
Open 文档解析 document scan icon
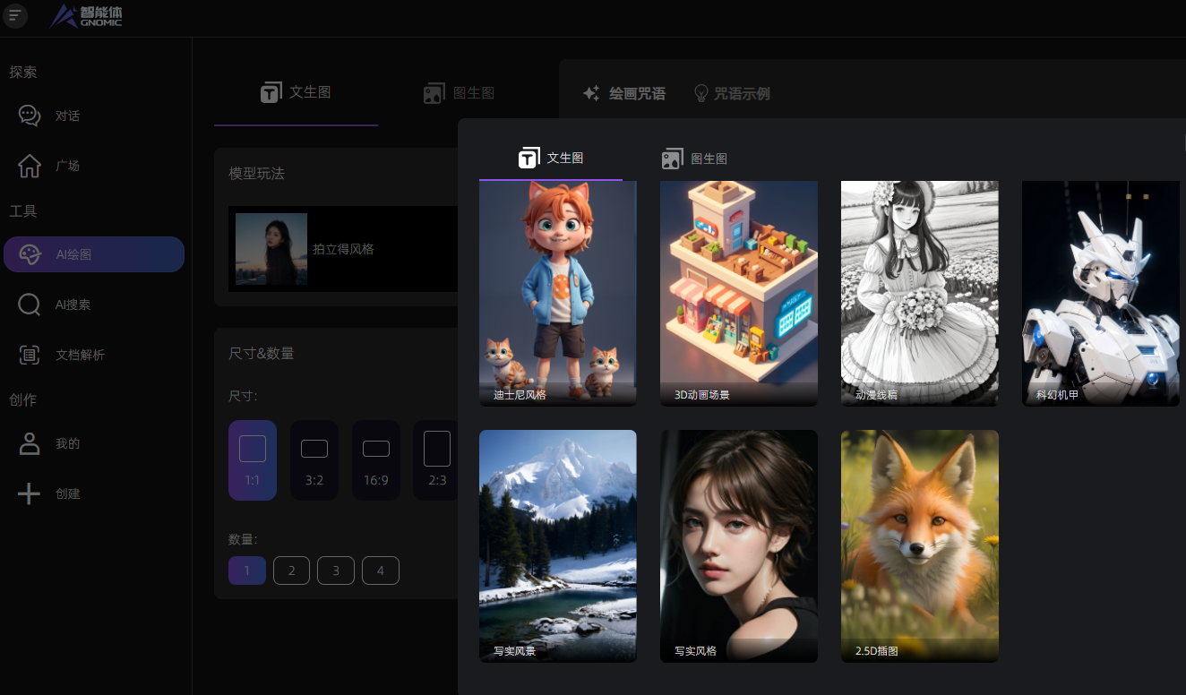(30, 355)
